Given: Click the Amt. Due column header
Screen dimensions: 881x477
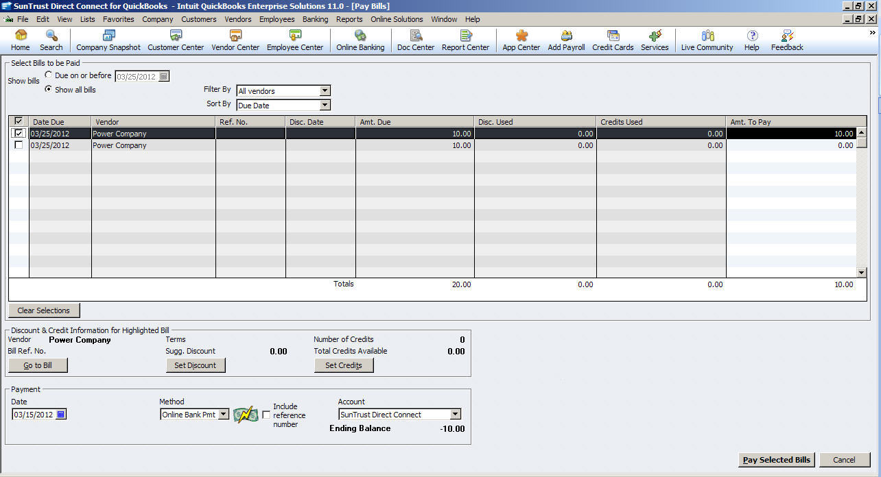Looking at the screenshot, I should click(414, 122).
